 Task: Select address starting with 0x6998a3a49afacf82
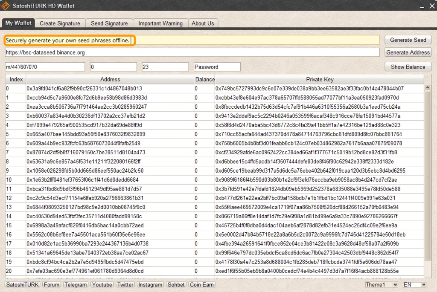[85, 226]
